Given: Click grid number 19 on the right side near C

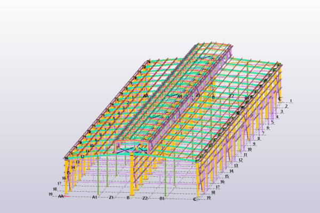Looking at the screenshot, I should 209,198.
